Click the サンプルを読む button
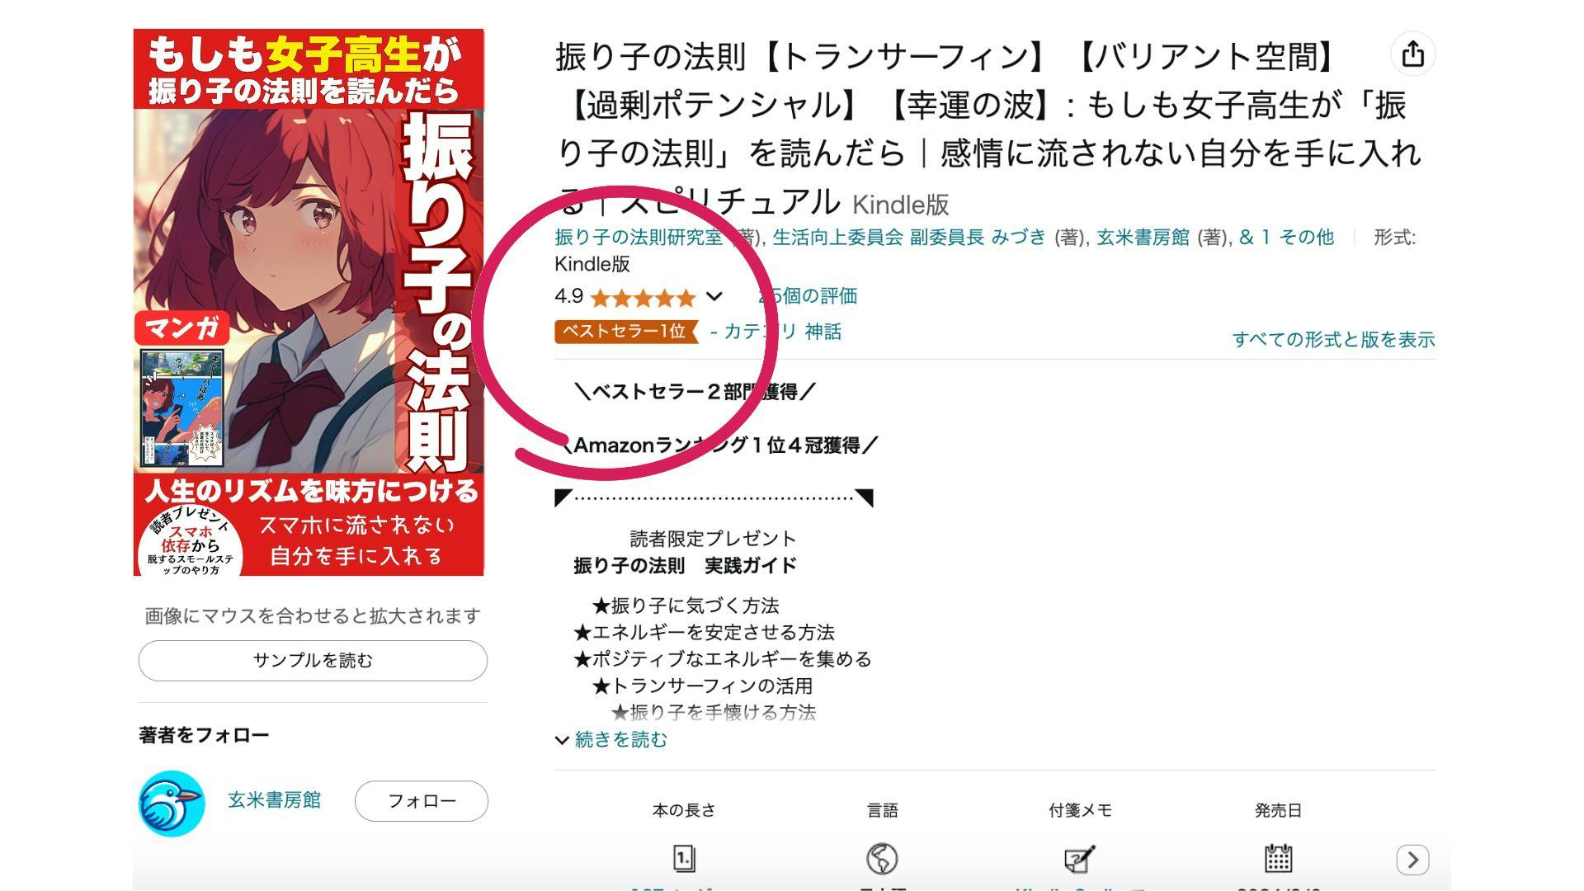The image size is (1584, 891). 313,661
